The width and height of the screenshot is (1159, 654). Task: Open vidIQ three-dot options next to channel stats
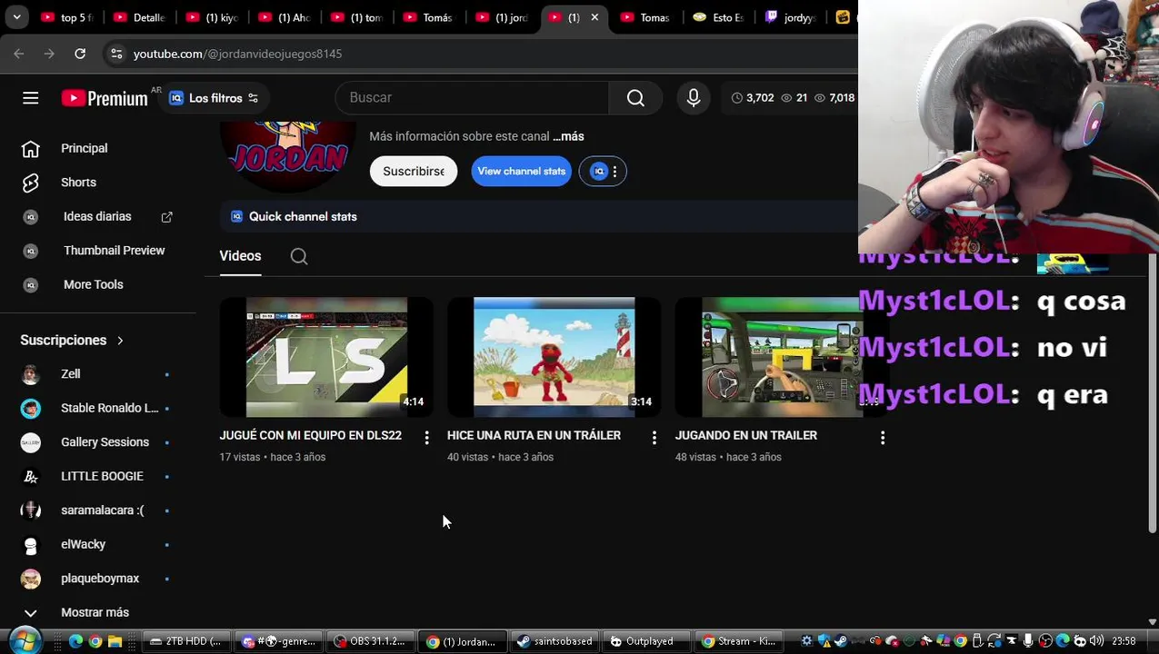(614, 172)
